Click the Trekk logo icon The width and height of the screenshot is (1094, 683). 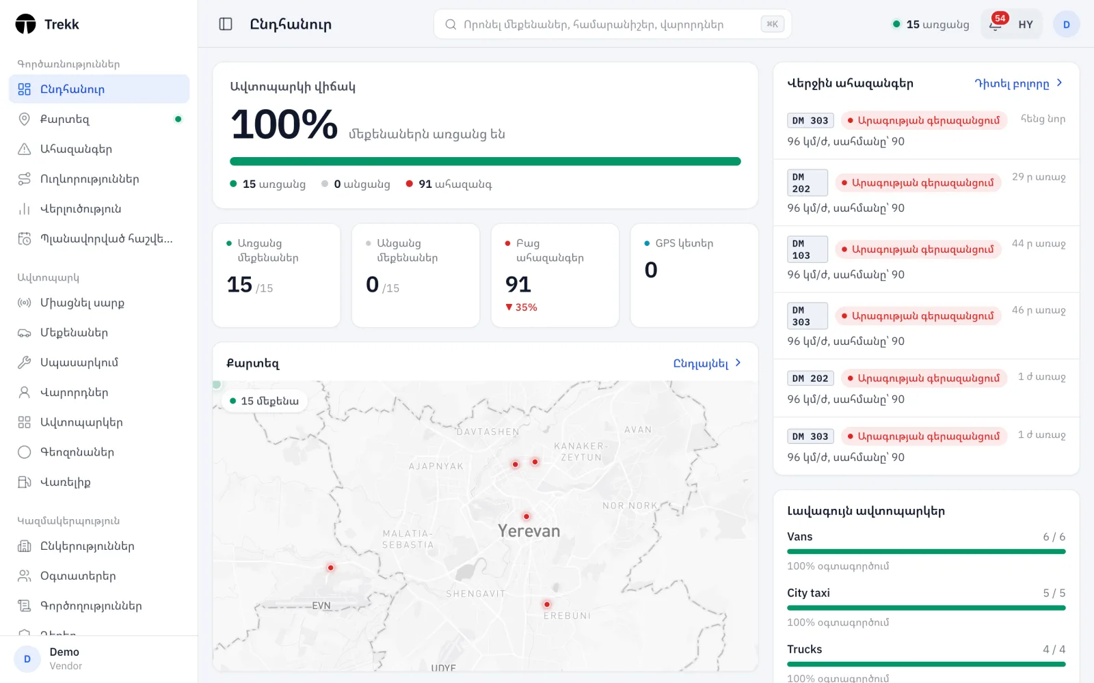25,24
